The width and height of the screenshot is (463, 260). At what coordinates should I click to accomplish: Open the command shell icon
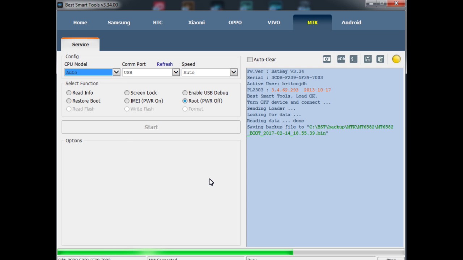[353, 59]
